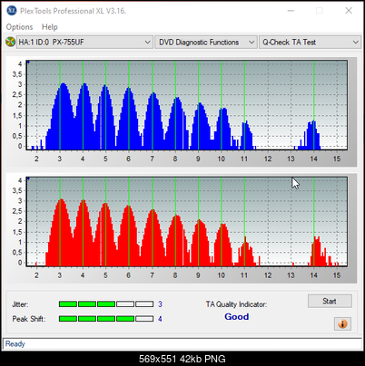Expand the DVD Diagnostic Functions dropdown
Image resolution: width=365 pixels, height=366 pixels.
tap(206, 43)
